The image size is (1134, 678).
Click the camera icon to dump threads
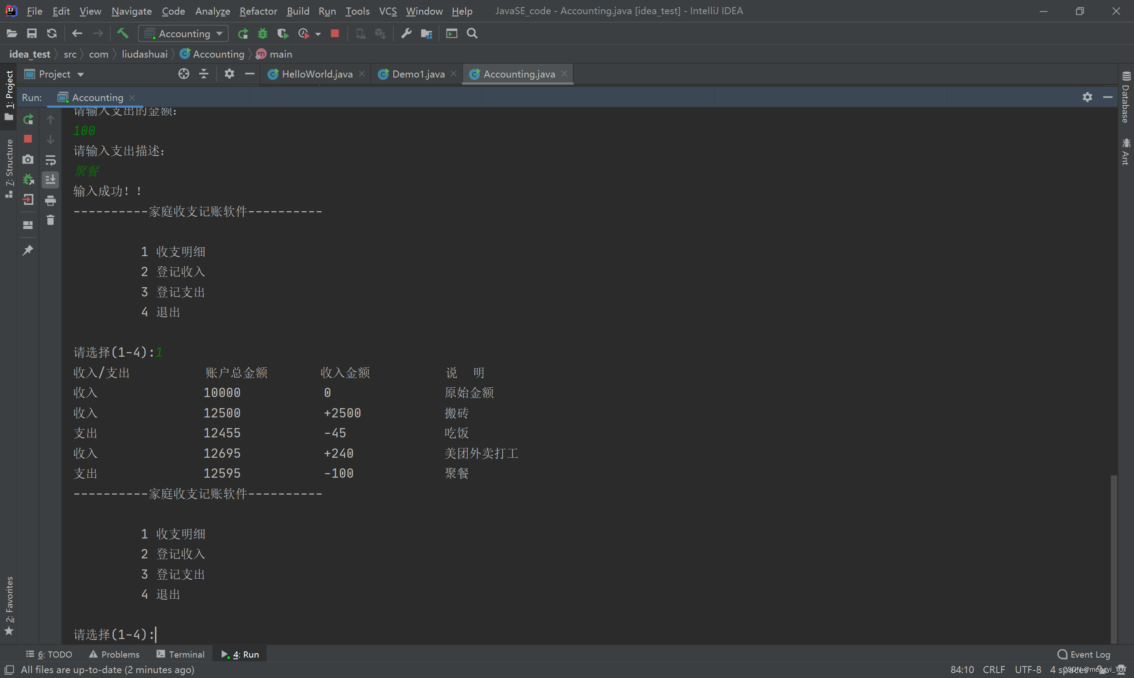point(28,160)
